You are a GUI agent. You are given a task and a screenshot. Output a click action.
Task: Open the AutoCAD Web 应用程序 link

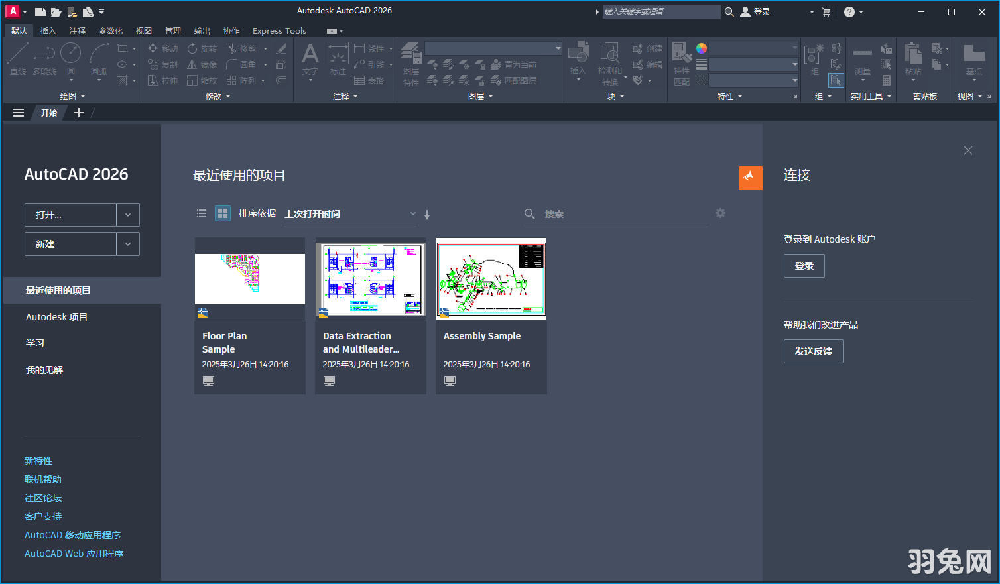pos(74,554)
